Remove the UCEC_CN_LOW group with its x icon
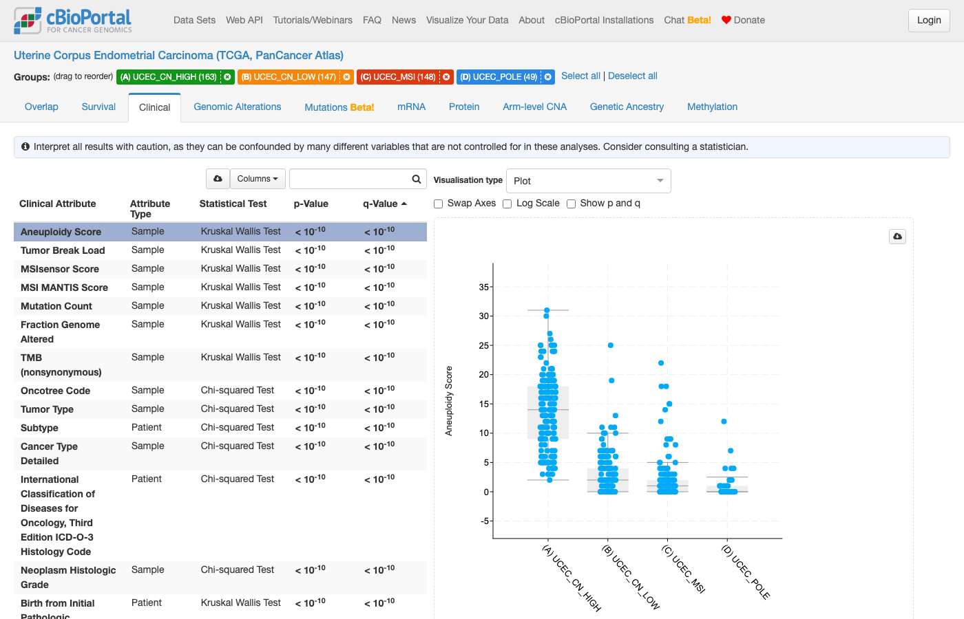Screen dimensions: 964x619 coord(346,77)
